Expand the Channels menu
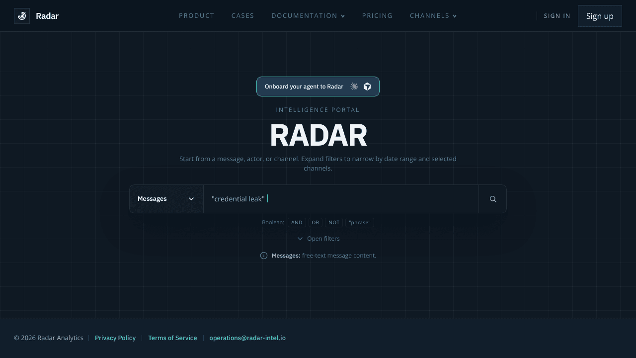636x358 pixels. tap(433, 16)
